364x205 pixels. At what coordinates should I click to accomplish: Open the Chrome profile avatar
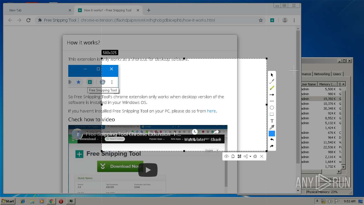pos(285,20)
